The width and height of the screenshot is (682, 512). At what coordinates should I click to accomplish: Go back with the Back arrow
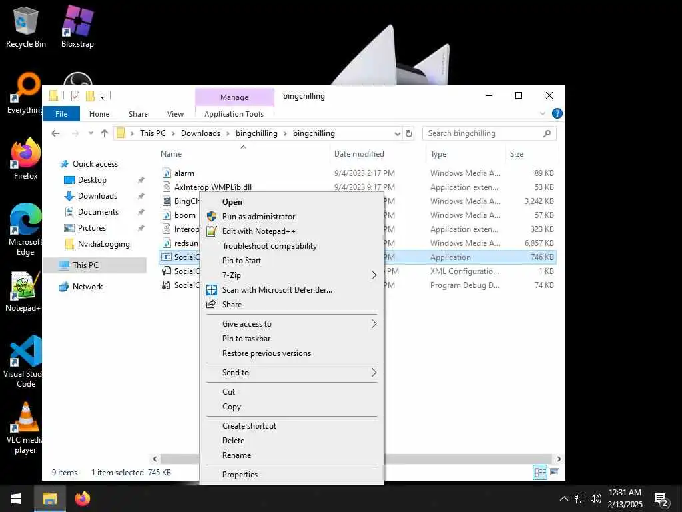coord(56,133)
